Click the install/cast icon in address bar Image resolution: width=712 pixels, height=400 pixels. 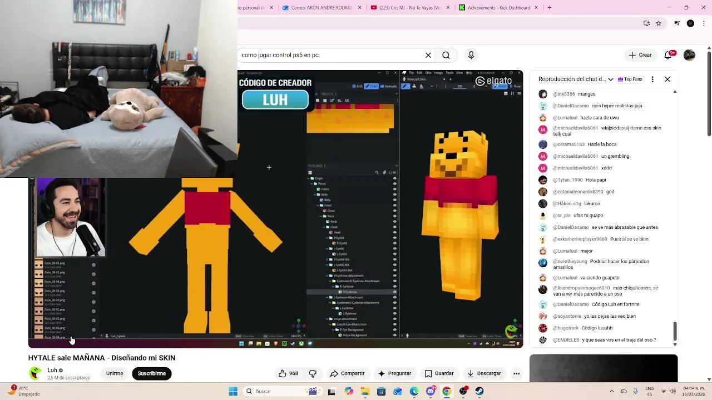[646, 23]
